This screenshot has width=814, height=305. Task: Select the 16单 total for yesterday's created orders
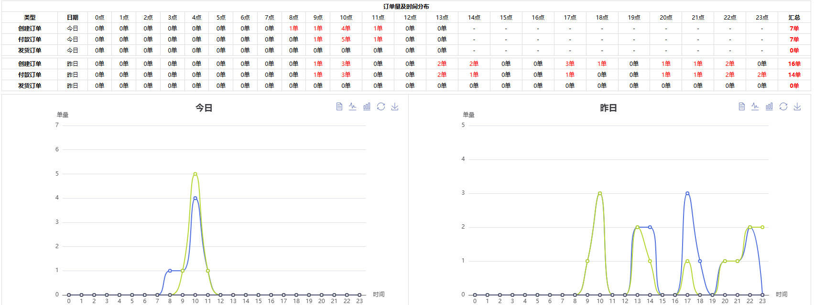[x=794, y=63]
